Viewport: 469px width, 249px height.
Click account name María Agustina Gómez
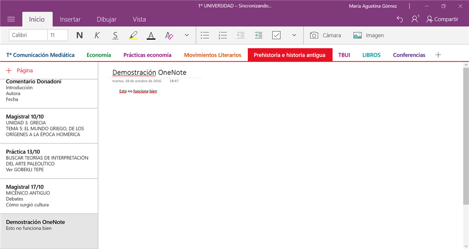373,6
